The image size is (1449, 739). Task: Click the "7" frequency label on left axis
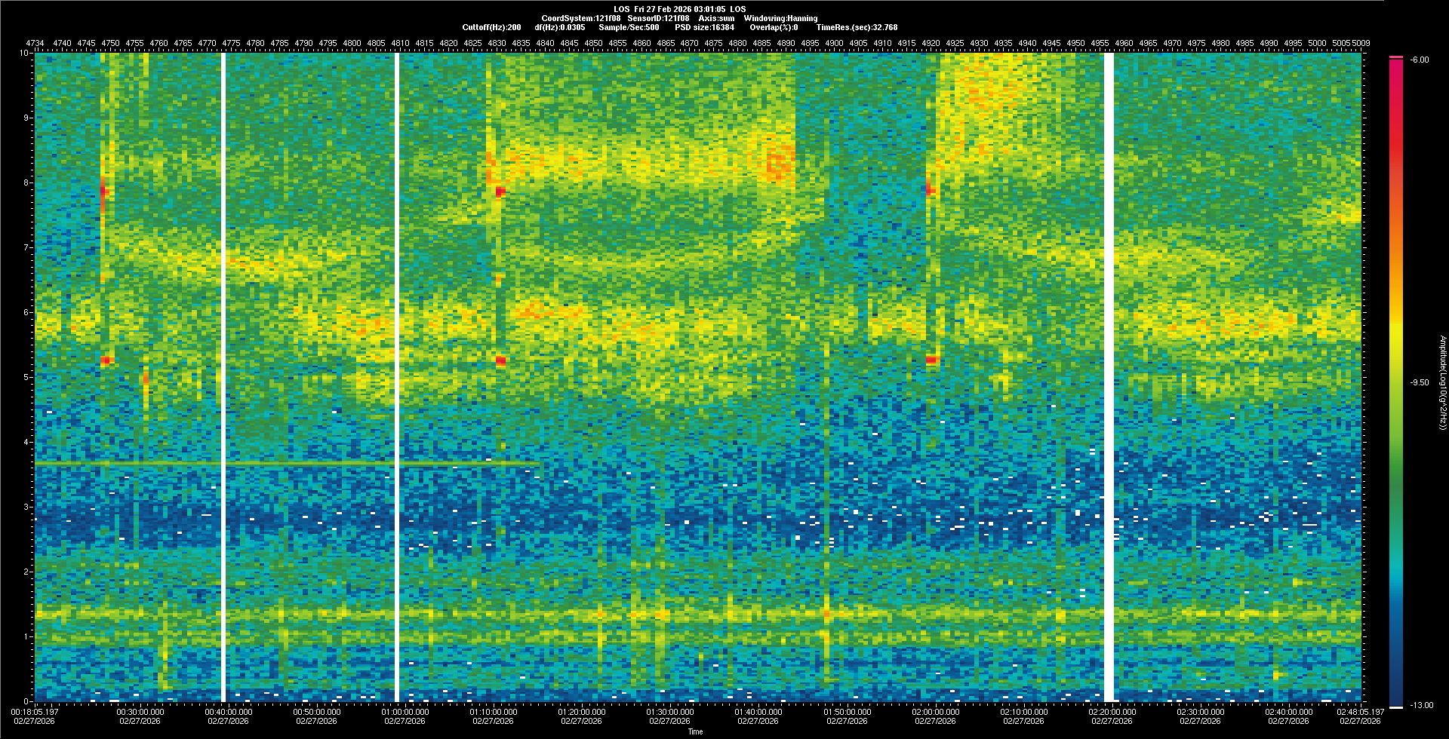(27, 247)
